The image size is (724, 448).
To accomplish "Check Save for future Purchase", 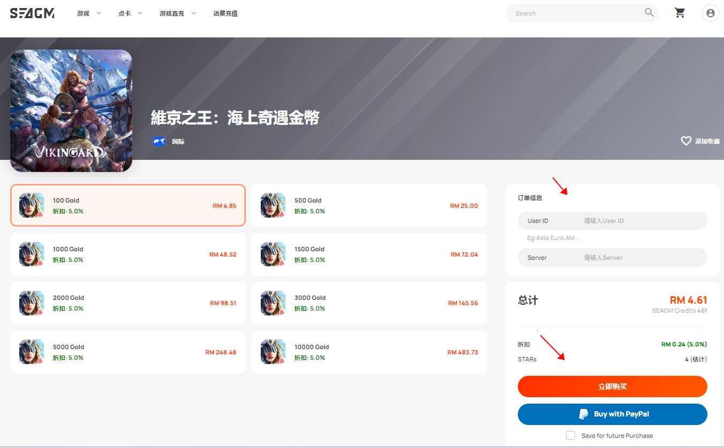I will [571, 435].
